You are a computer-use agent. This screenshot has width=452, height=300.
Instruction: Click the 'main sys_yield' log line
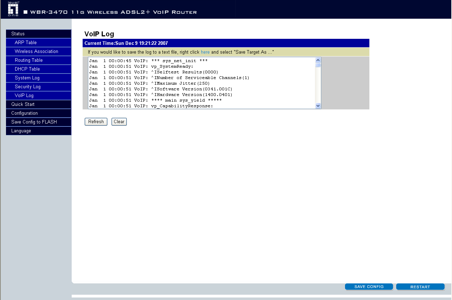coord(155,100)
